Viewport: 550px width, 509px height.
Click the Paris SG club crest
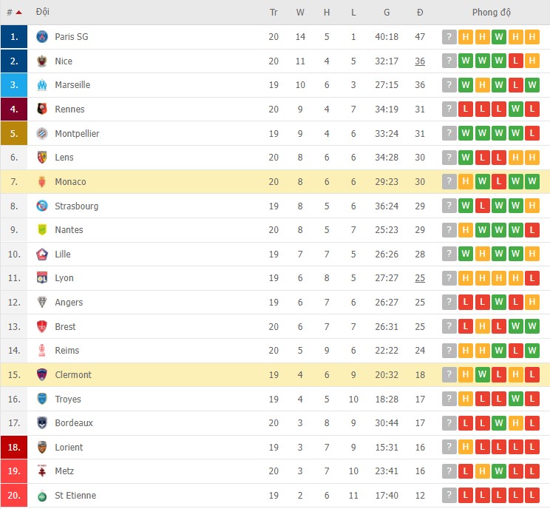pos(42,37)
